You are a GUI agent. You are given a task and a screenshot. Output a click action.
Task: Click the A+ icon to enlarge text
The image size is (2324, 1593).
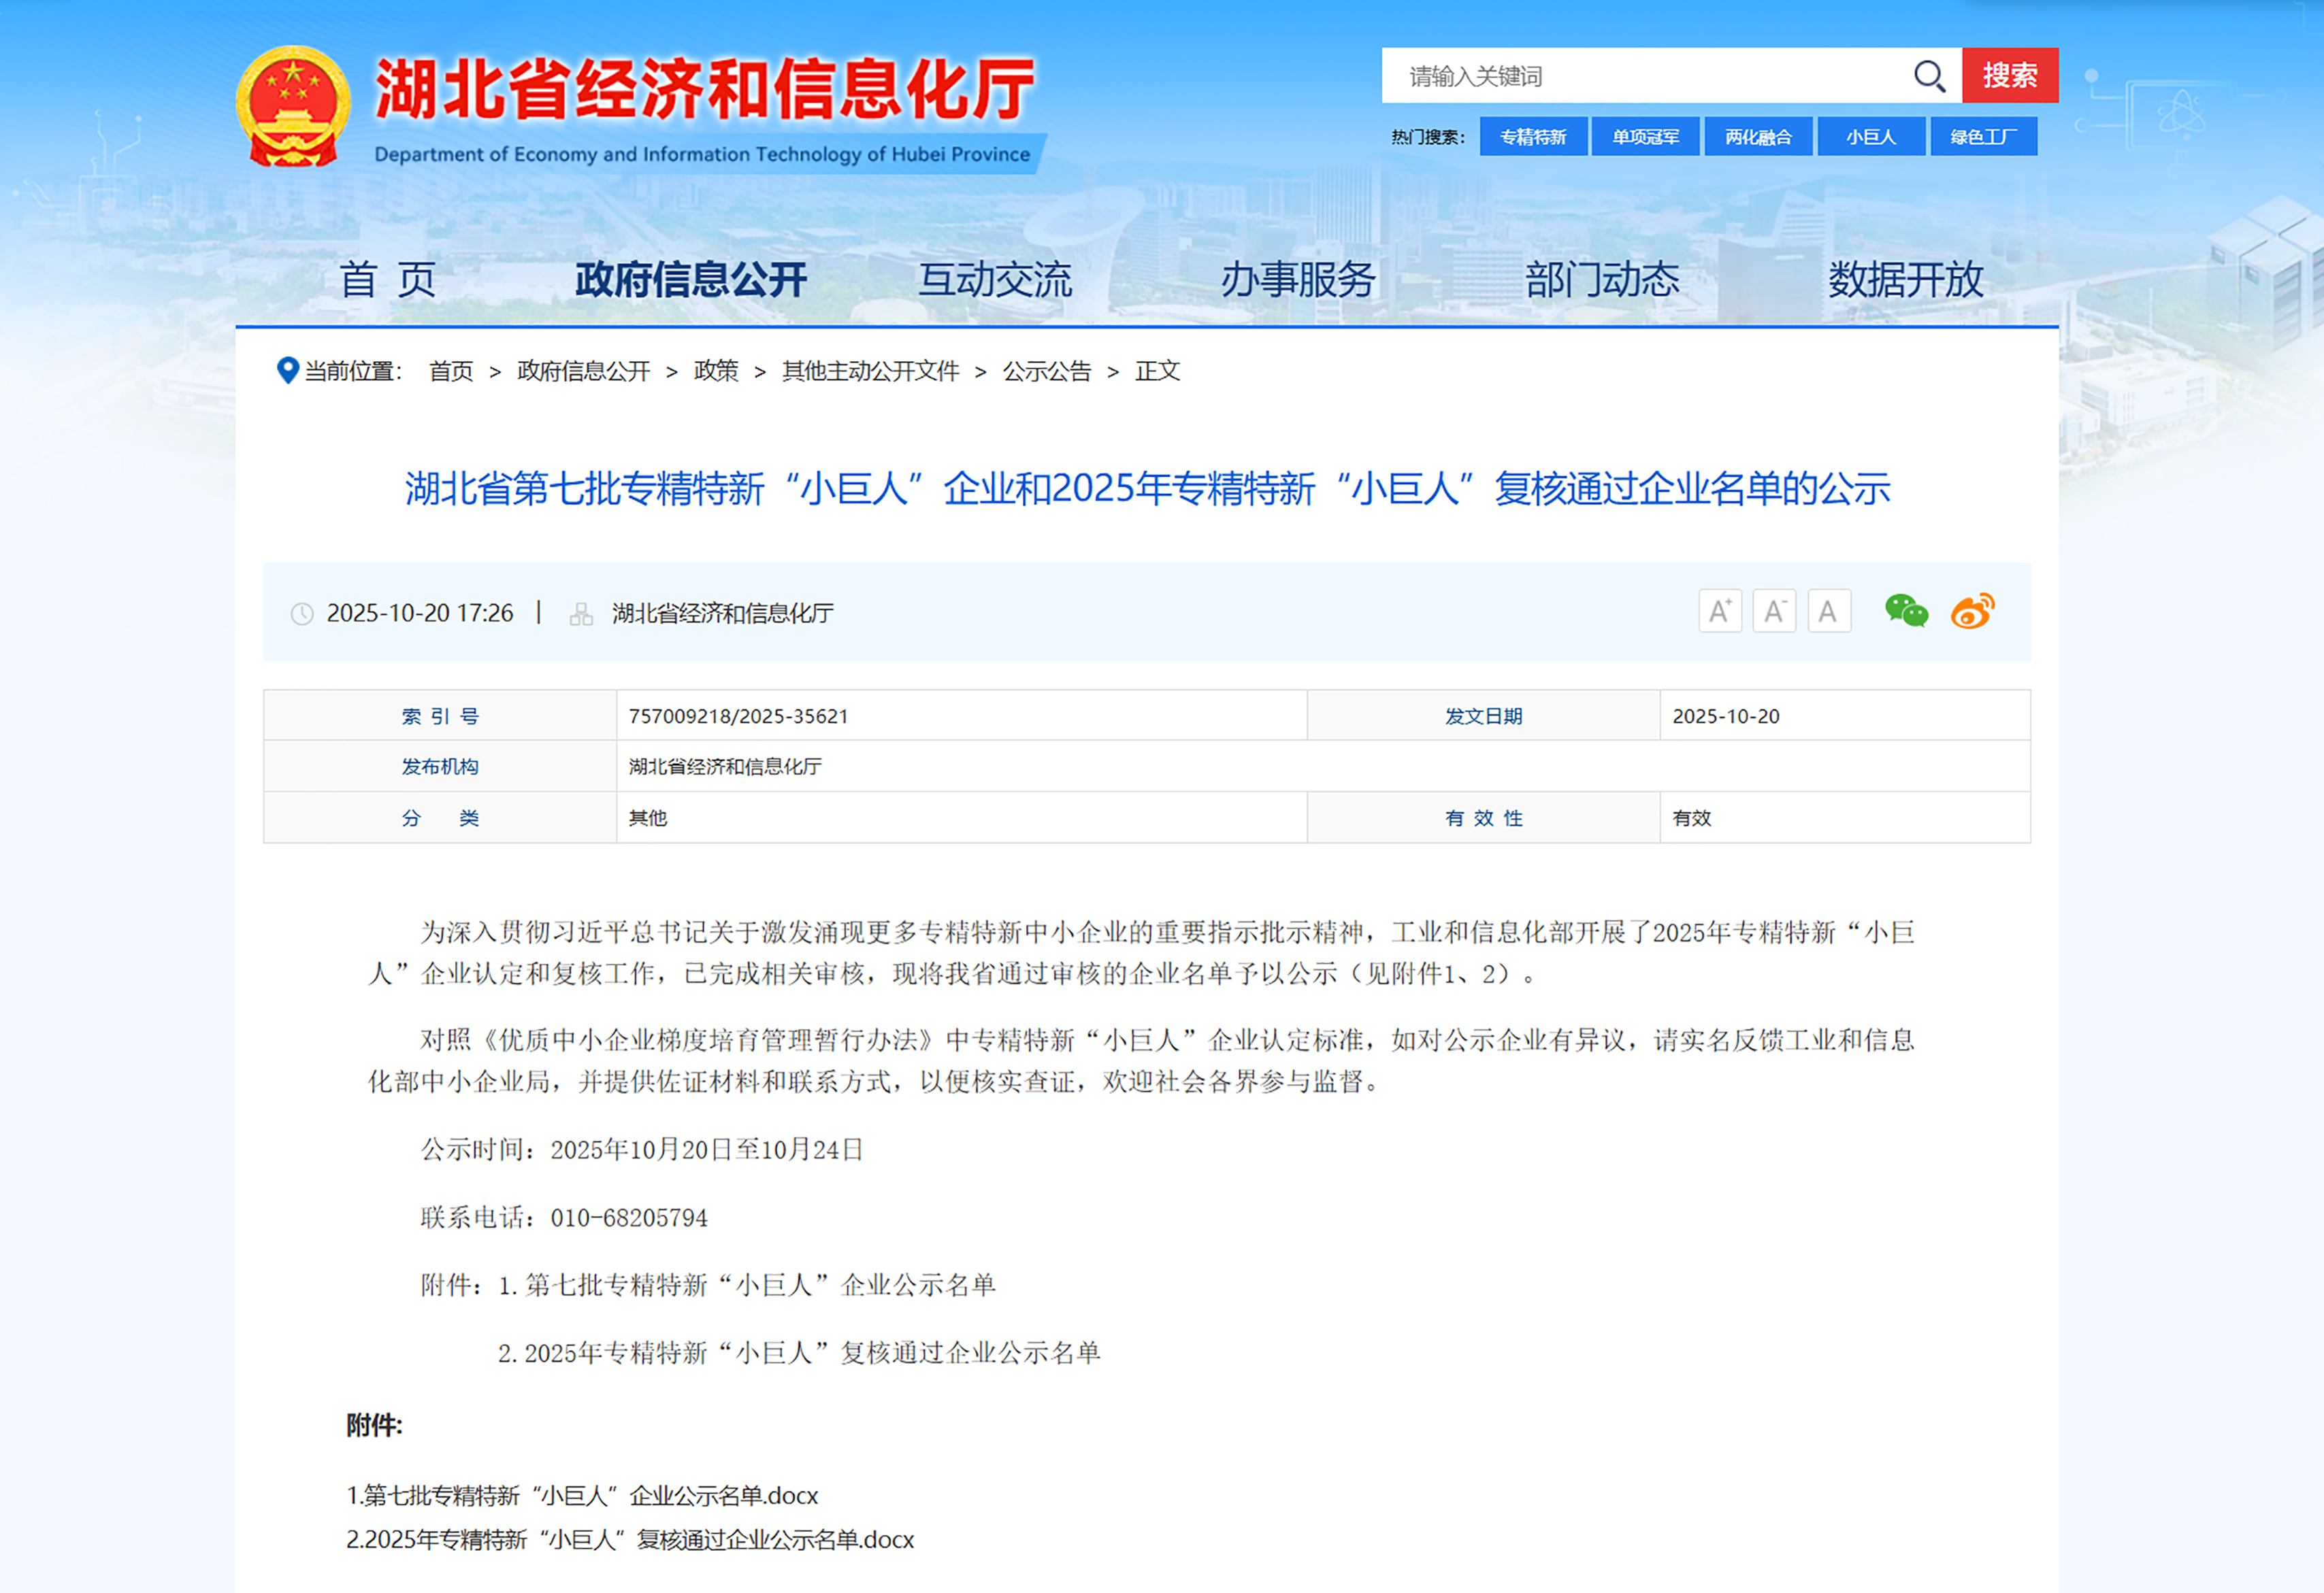coord(1720,611)
